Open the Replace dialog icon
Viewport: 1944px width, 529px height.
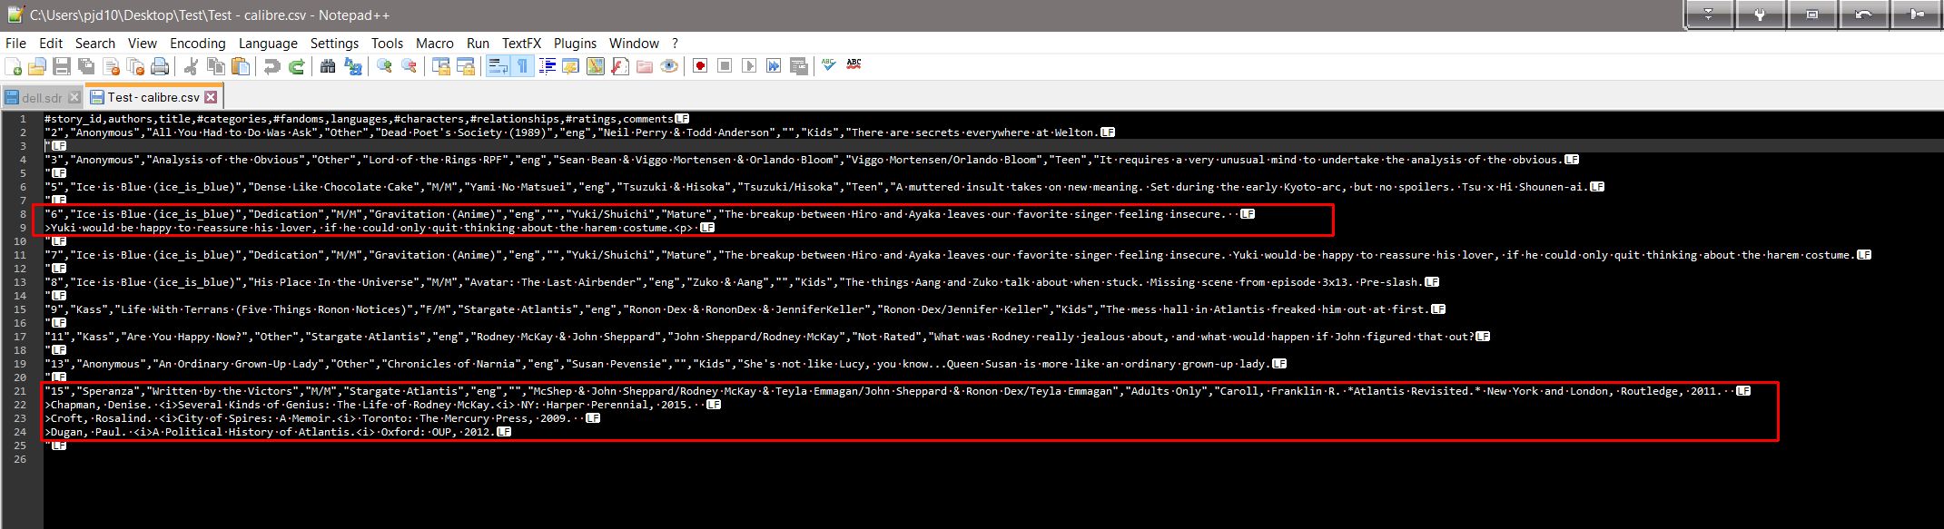coord(352,66)
